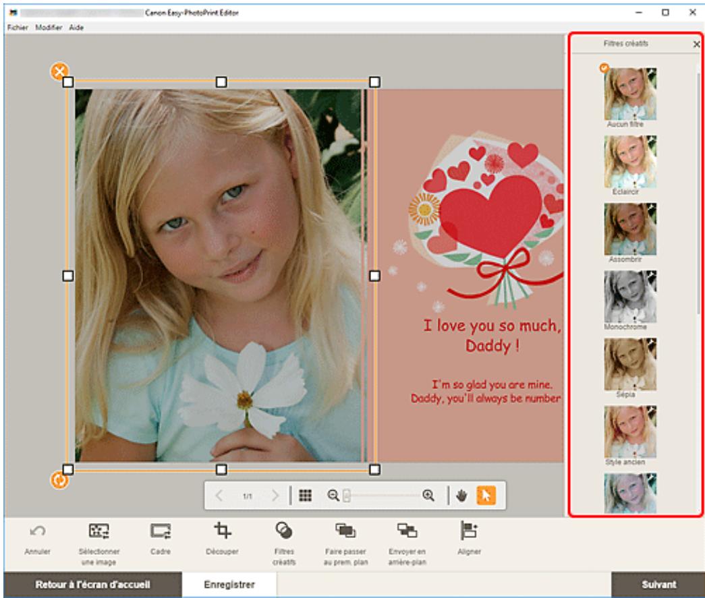Click Envoyer en arrière-plan icon

click(x=407, y=531)
